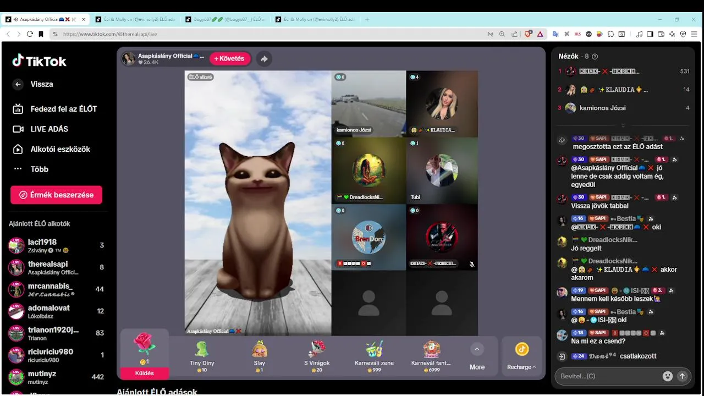Go back with the Vissza arrow
This screenshot has width=704, height=396.
pos(18,84)
